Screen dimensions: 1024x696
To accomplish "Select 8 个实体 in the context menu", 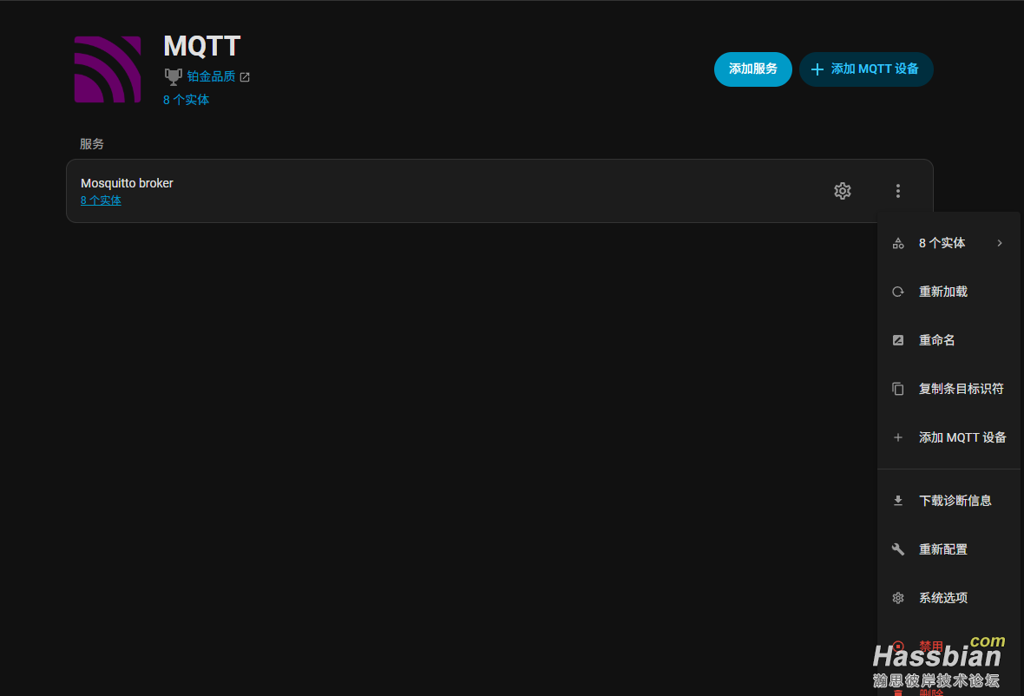I will click(949, 243).
